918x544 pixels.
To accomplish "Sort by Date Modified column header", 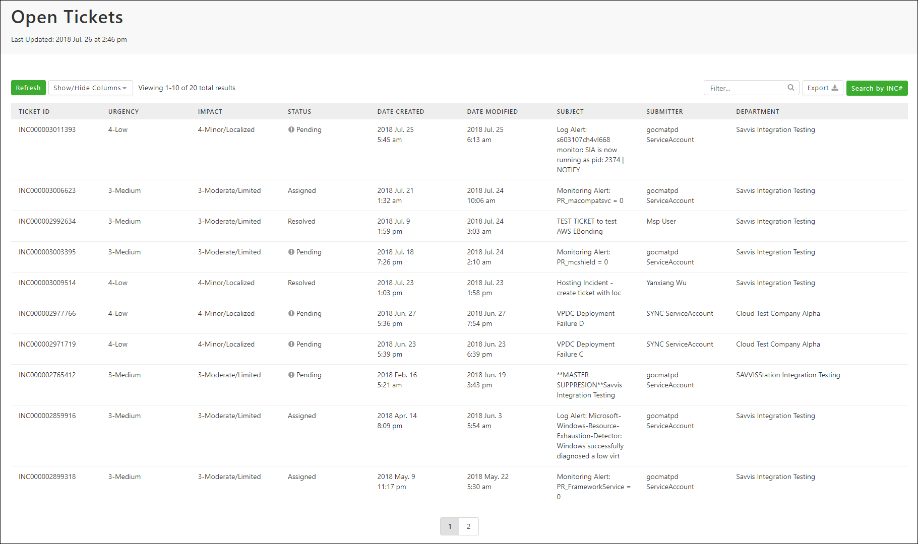I will click(493, 112).
